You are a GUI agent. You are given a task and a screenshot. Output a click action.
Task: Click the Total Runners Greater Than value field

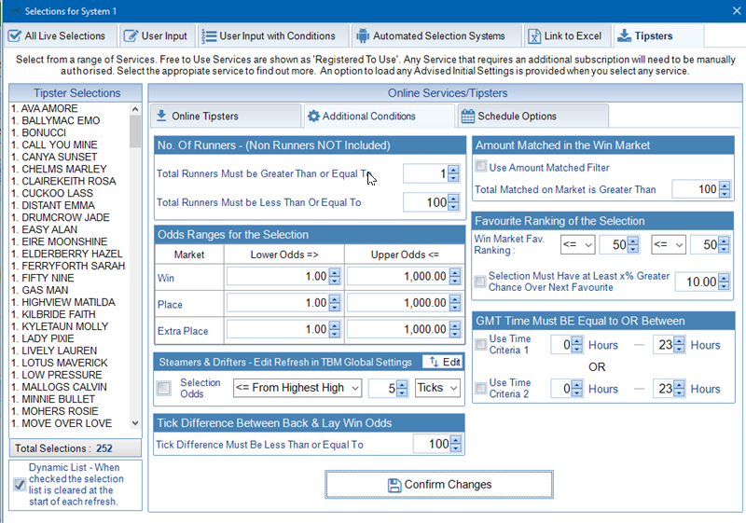[x=425, y=173]
